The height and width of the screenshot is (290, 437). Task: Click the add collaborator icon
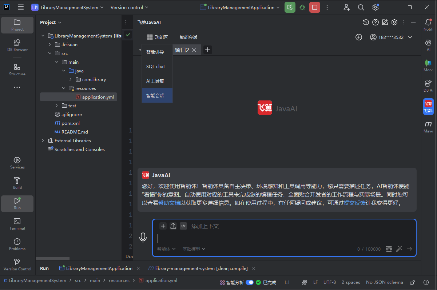pos(346,7)
